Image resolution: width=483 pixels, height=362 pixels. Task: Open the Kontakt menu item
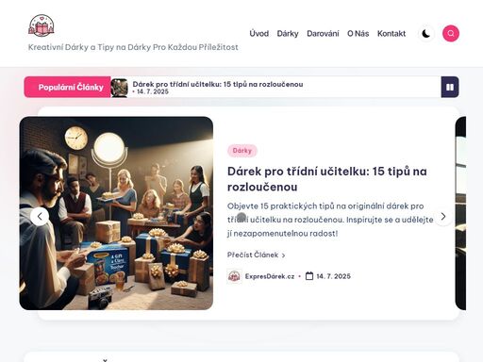coord(391,34)
